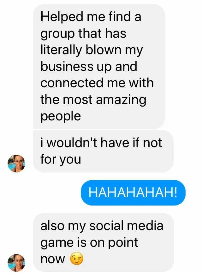Open the sender's avatar beside 'for you'
Viewport: 202px width, 273px height.
click(16, 163)
